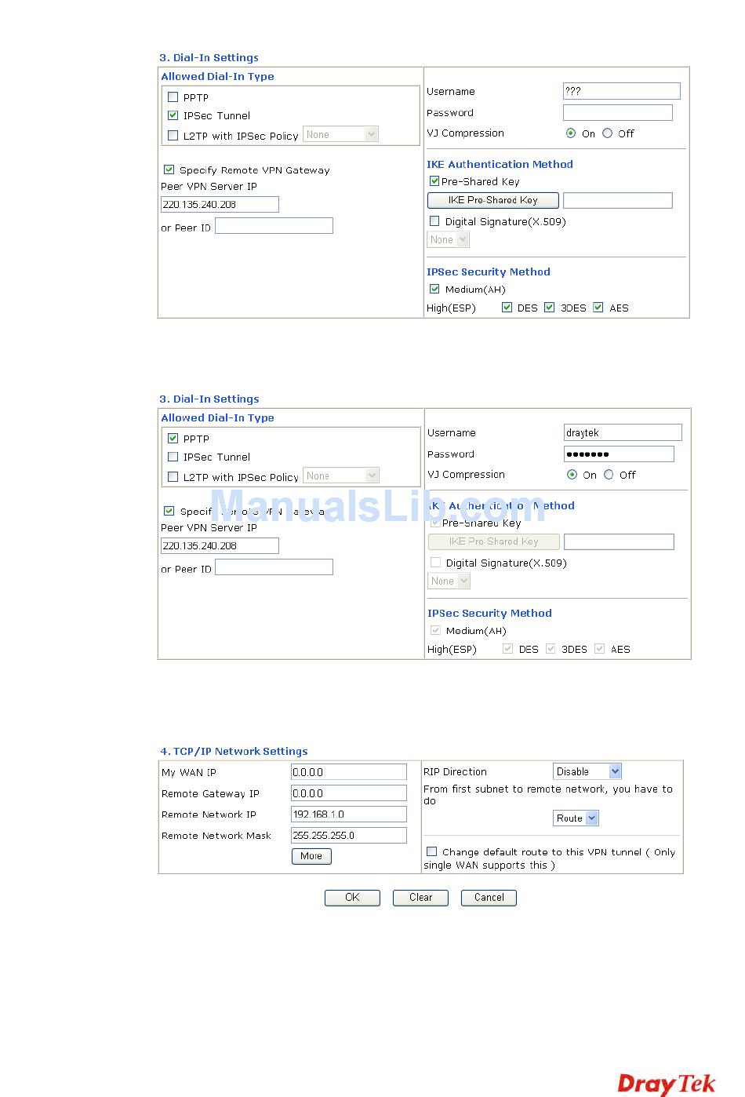Focus My WAN IP field

349,772
